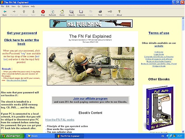Click the FR language indicator in tray

[x=163, y=136]
